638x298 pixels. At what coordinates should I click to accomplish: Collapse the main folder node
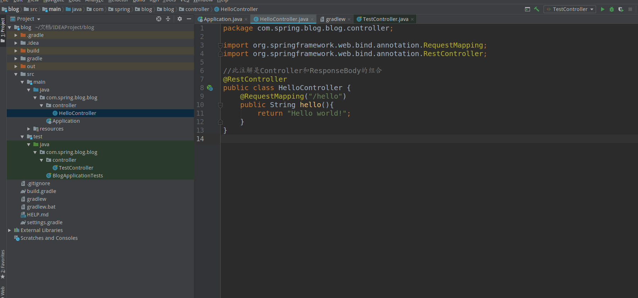click(22, 82)
